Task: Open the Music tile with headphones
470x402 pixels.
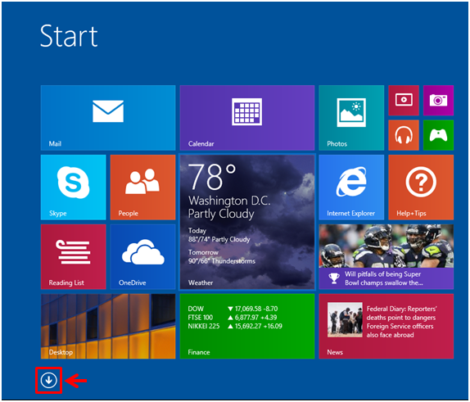Action: pyautogui.click(x=404, y=135)
